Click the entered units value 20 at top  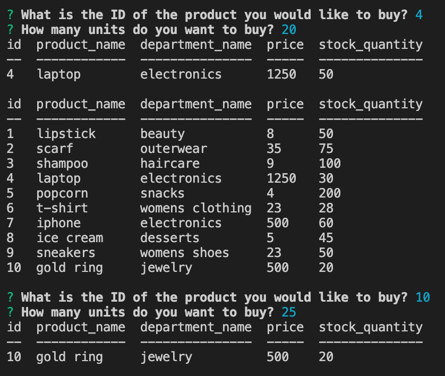289,30
